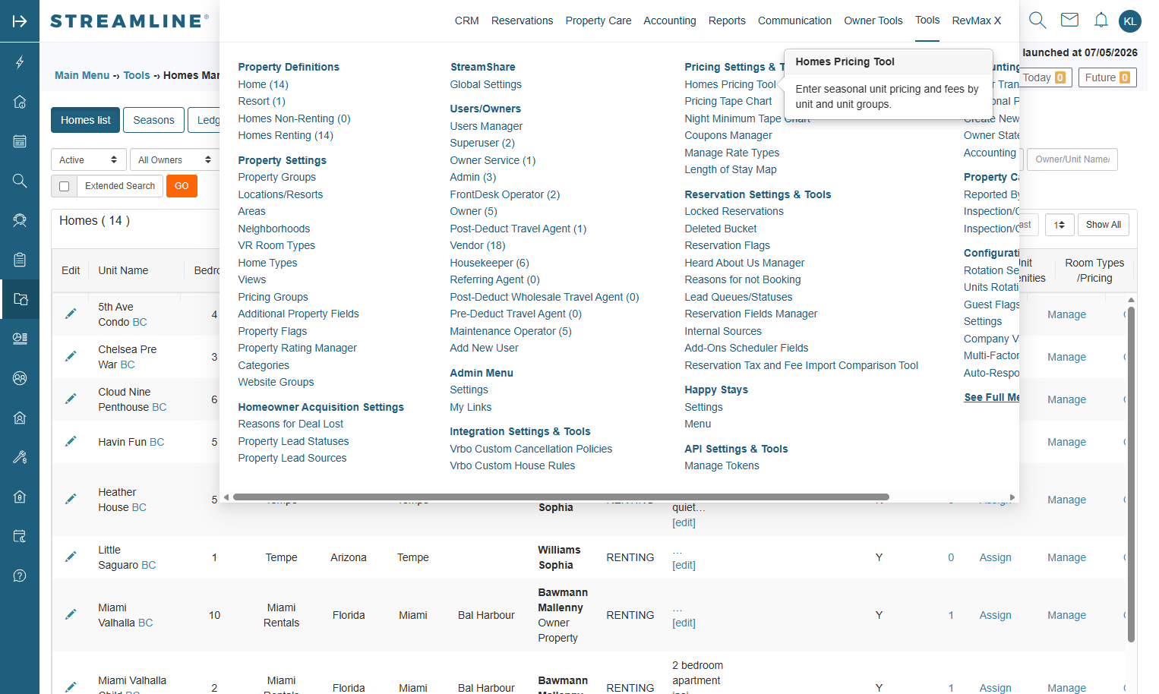
Task: Click the mega menu horizontal scrollbar
Action: point(561,497)
